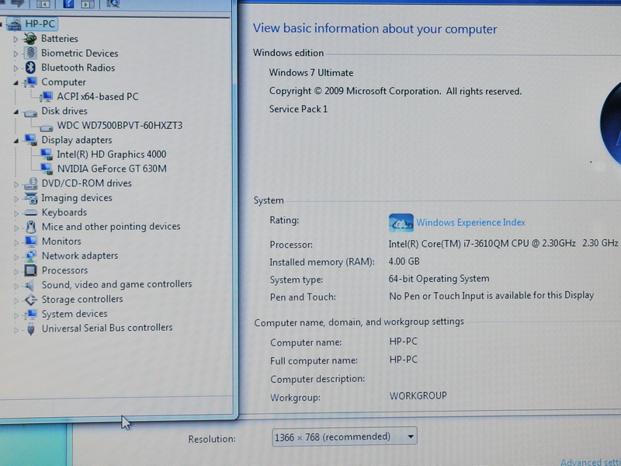Click the Bluetooth Radios icon
The width and height of the screenshot is (621, 466).
coord(30,68)
